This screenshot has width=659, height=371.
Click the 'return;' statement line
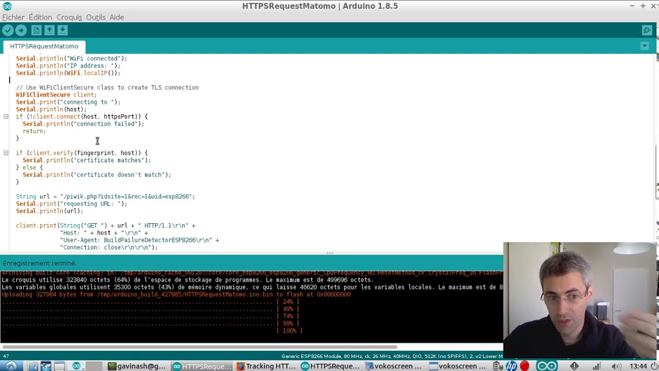[34, 131]
